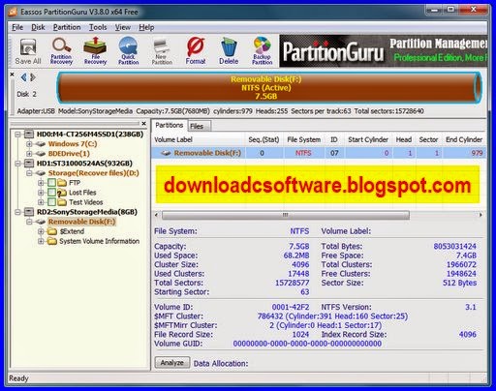Launch File Recovery tool
Screen dimensions: 496x391
[95, 51]
